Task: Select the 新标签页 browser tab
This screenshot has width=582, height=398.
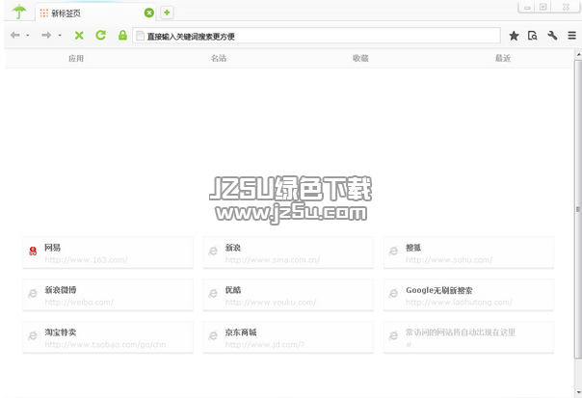Action: [96, 13]
